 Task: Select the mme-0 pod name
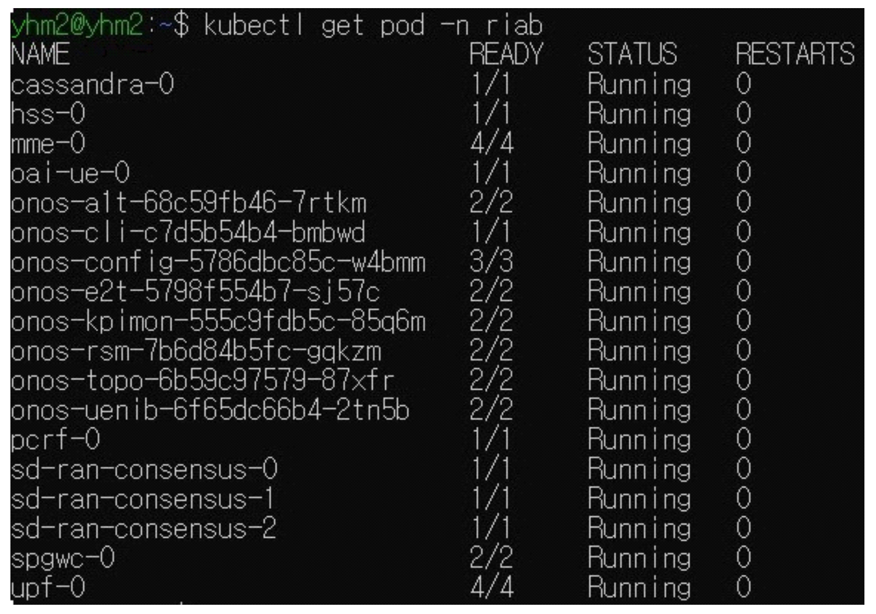pos(47,143)
